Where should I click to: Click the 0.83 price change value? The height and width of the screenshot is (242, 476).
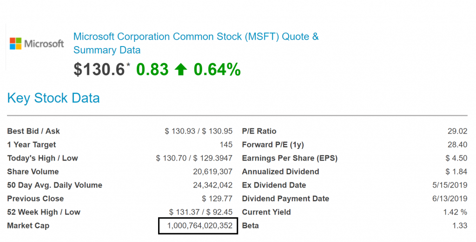coord(152,69)
